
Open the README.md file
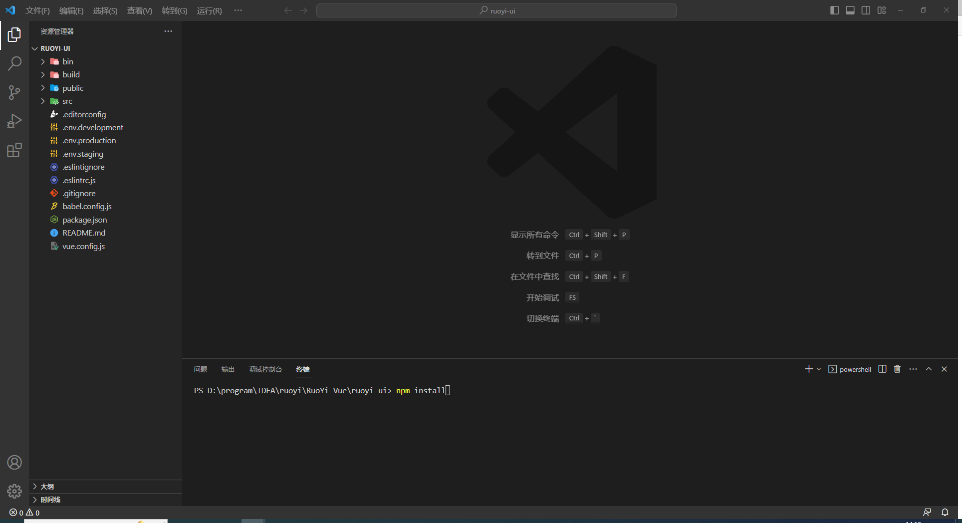click(x=105, y=233)
